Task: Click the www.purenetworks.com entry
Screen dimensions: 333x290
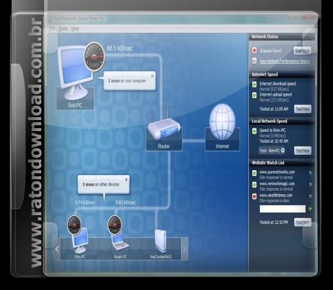Action: 277,172
